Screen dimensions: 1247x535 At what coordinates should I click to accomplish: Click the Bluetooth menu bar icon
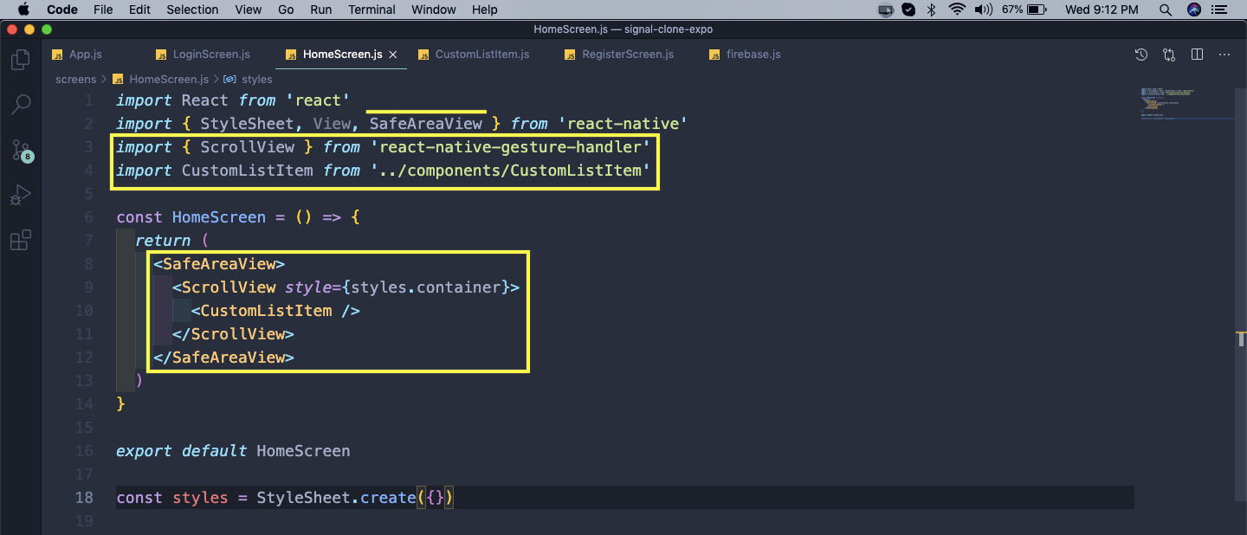[x=932, y=10]
